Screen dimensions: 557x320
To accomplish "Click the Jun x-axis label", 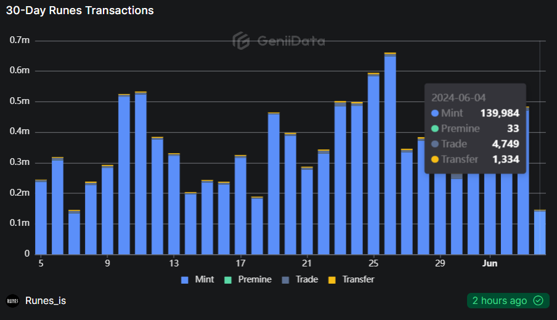I will pos(490,263).
